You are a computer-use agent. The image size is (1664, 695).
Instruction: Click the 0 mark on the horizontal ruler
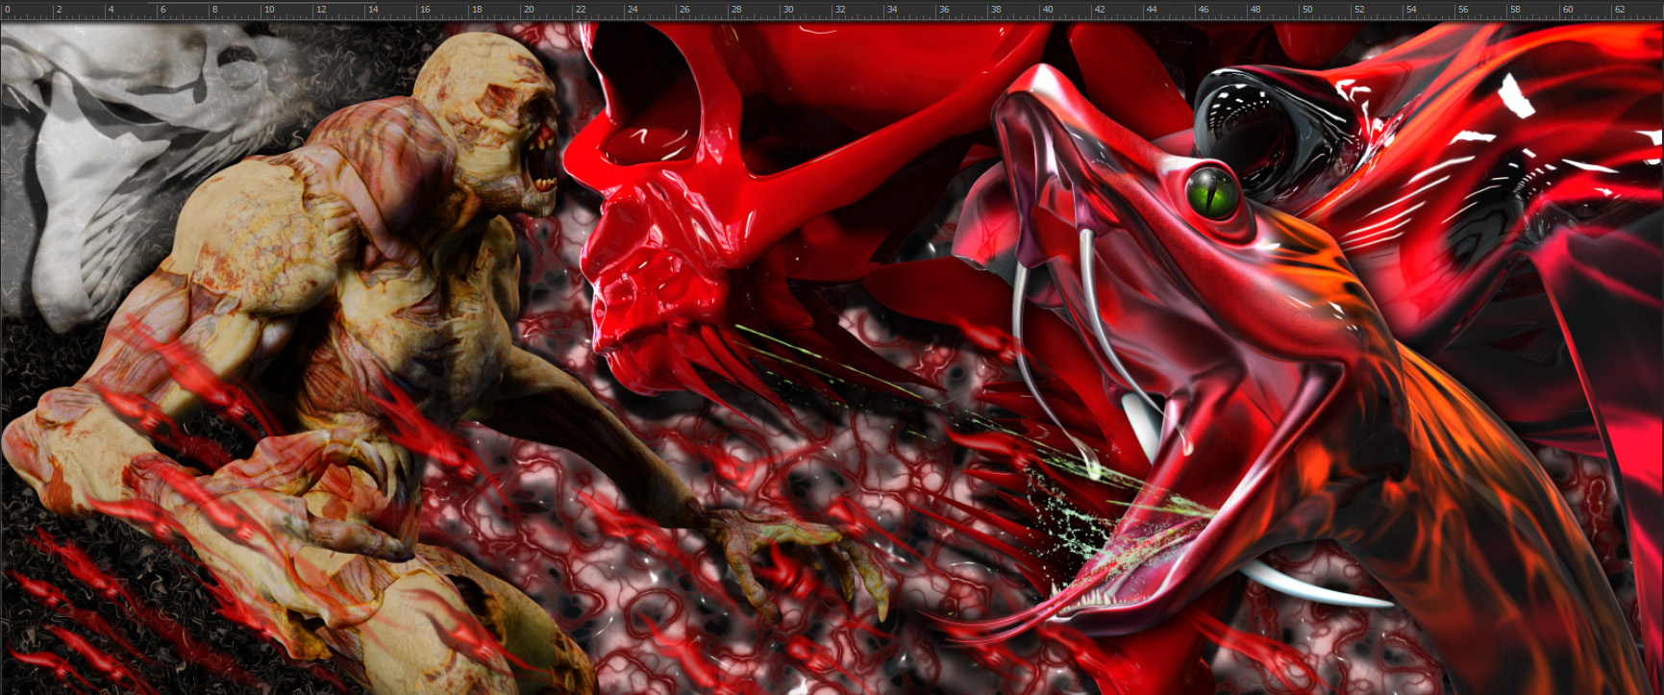(x=5, y=10)
